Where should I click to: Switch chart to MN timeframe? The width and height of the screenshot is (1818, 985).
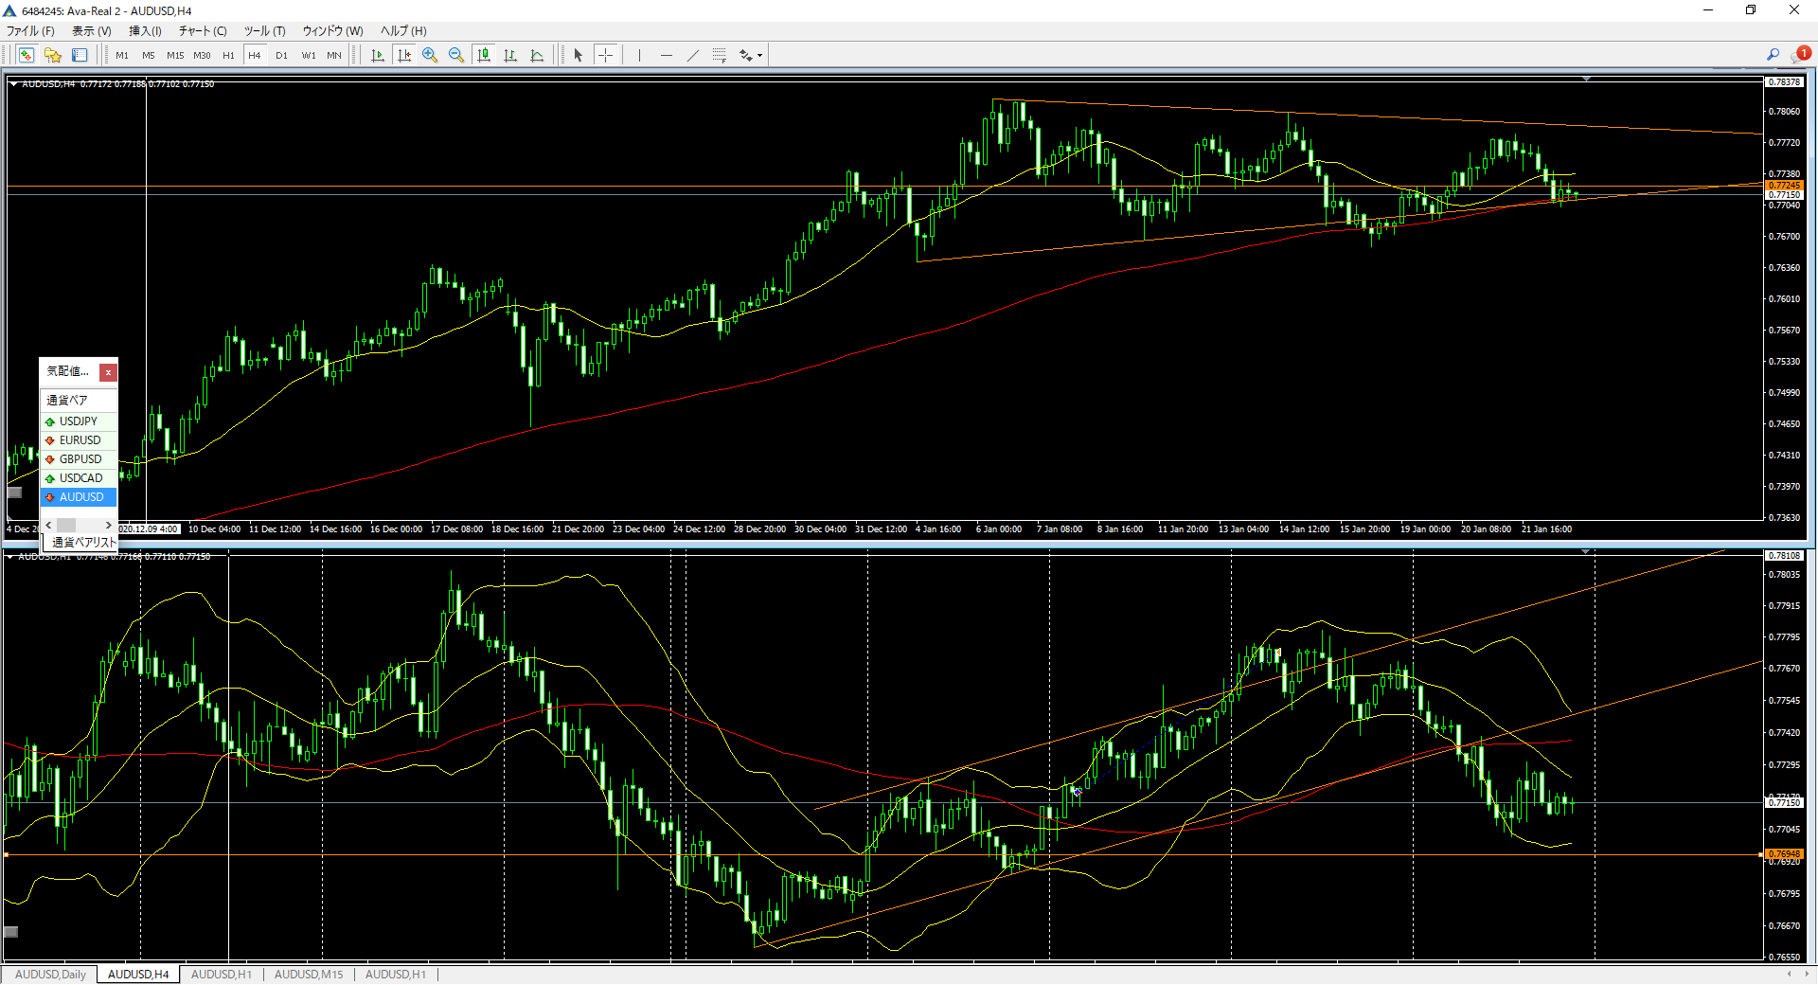pyautogui.click(x=334, y=55)
